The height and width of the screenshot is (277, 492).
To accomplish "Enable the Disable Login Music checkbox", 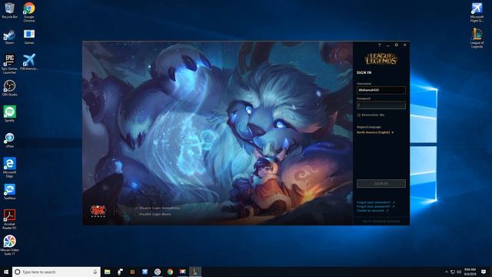I will point(136,214).
